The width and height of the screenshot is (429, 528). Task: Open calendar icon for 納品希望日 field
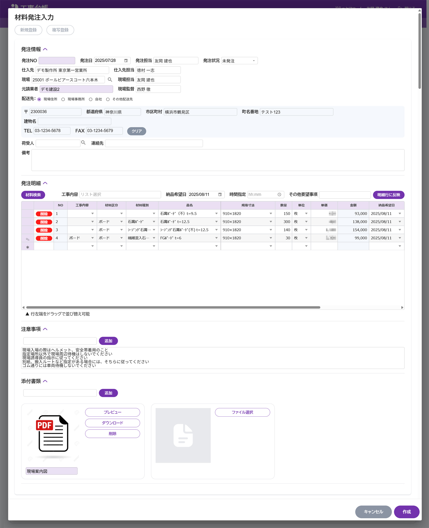click(220, 194)
